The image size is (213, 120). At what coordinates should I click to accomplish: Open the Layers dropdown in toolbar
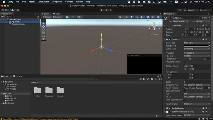click(x=193, y=10)
